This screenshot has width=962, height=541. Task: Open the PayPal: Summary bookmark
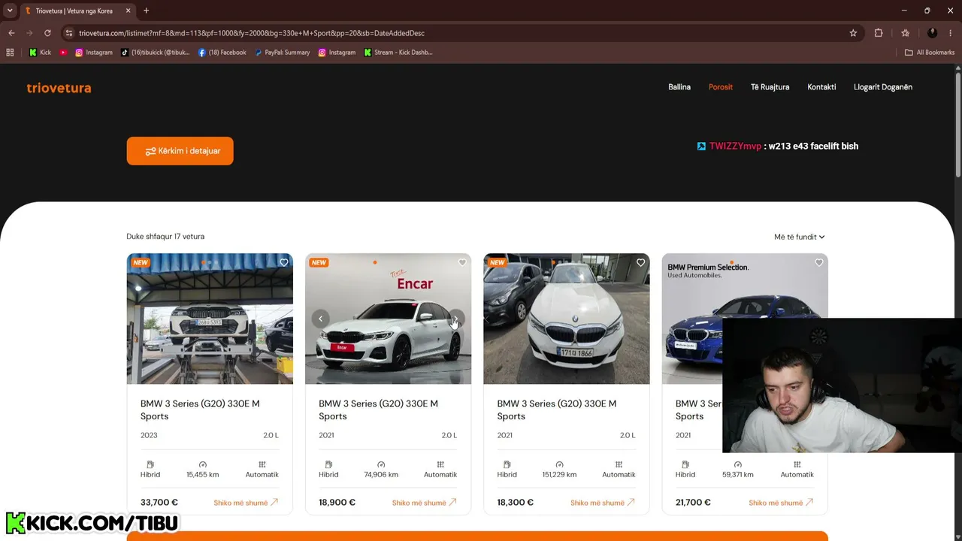[x=282, y=53]
